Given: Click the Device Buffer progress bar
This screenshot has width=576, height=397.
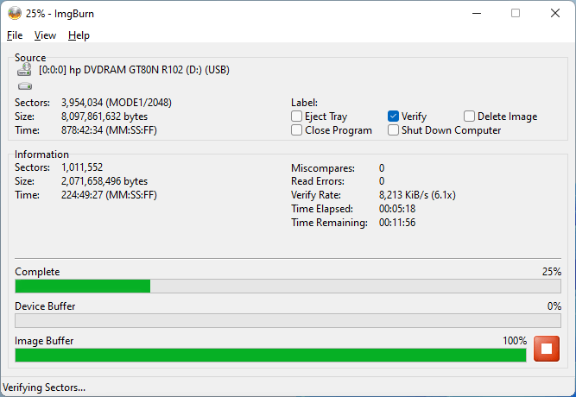Looking at the screenshot, I should pos(288,320).
